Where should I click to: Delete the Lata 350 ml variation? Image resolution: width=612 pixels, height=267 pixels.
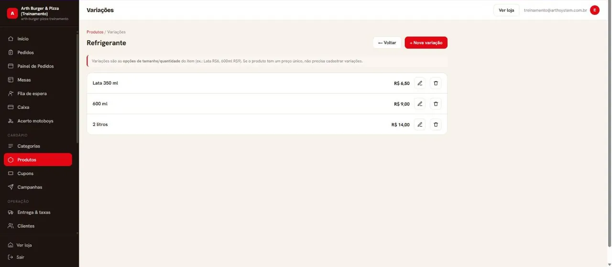point(436,83)
